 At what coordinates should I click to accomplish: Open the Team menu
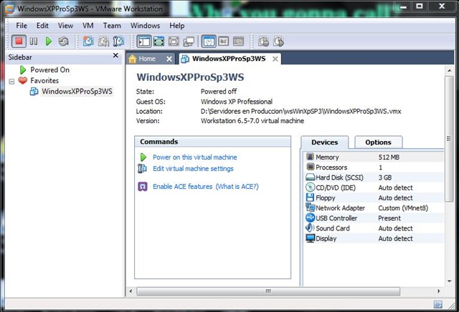pyautogui.click(x=112, y=26)
